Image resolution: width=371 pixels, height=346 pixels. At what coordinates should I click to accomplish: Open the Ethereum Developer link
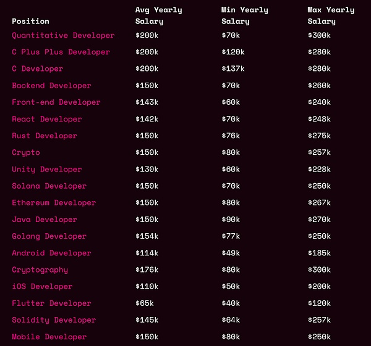[54, 202]
